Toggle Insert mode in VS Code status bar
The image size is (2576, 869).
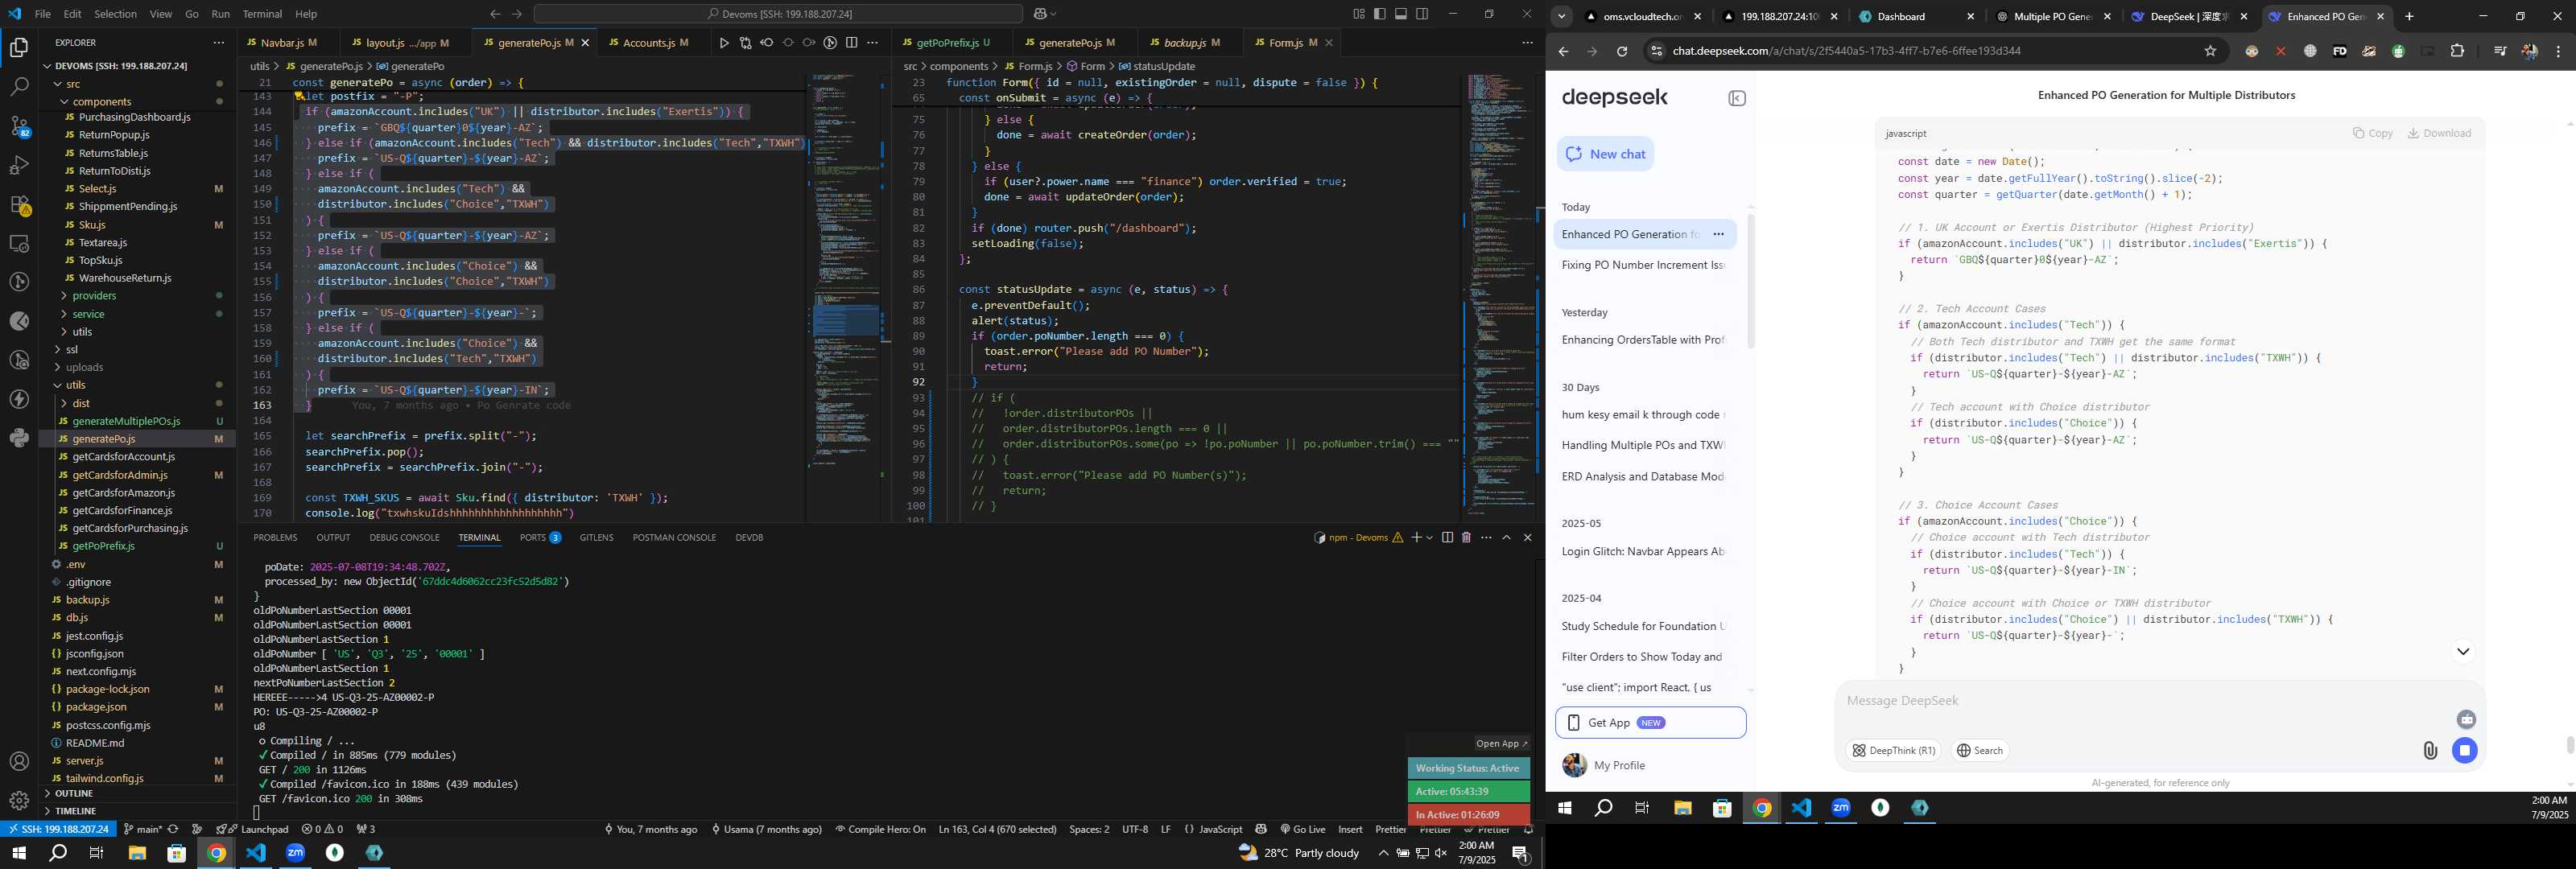[1350, 829]
